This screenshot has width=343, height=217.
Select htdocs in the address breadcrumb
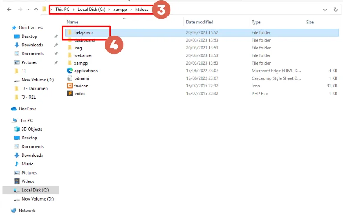coord(142,10)
